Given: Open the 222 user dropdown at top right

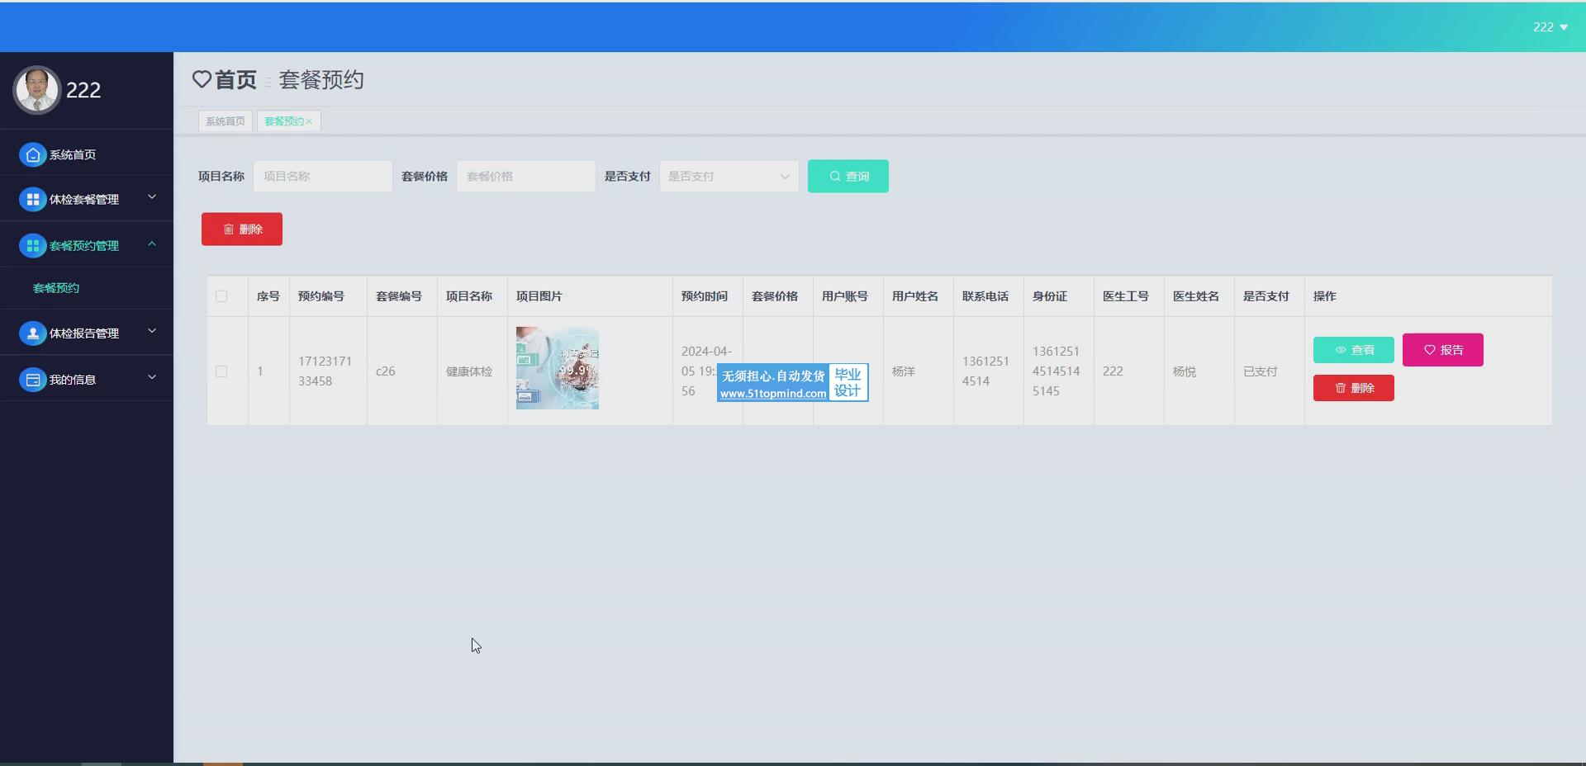Looking at the screenshot, I should click(x=1550, y=27).
